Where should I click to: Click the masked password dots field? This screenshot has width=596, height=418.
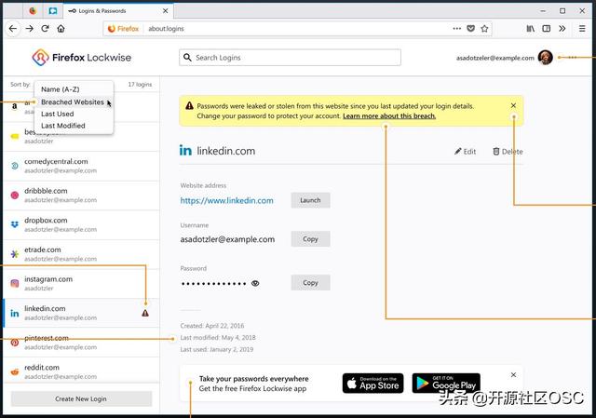tap(213, 284)
